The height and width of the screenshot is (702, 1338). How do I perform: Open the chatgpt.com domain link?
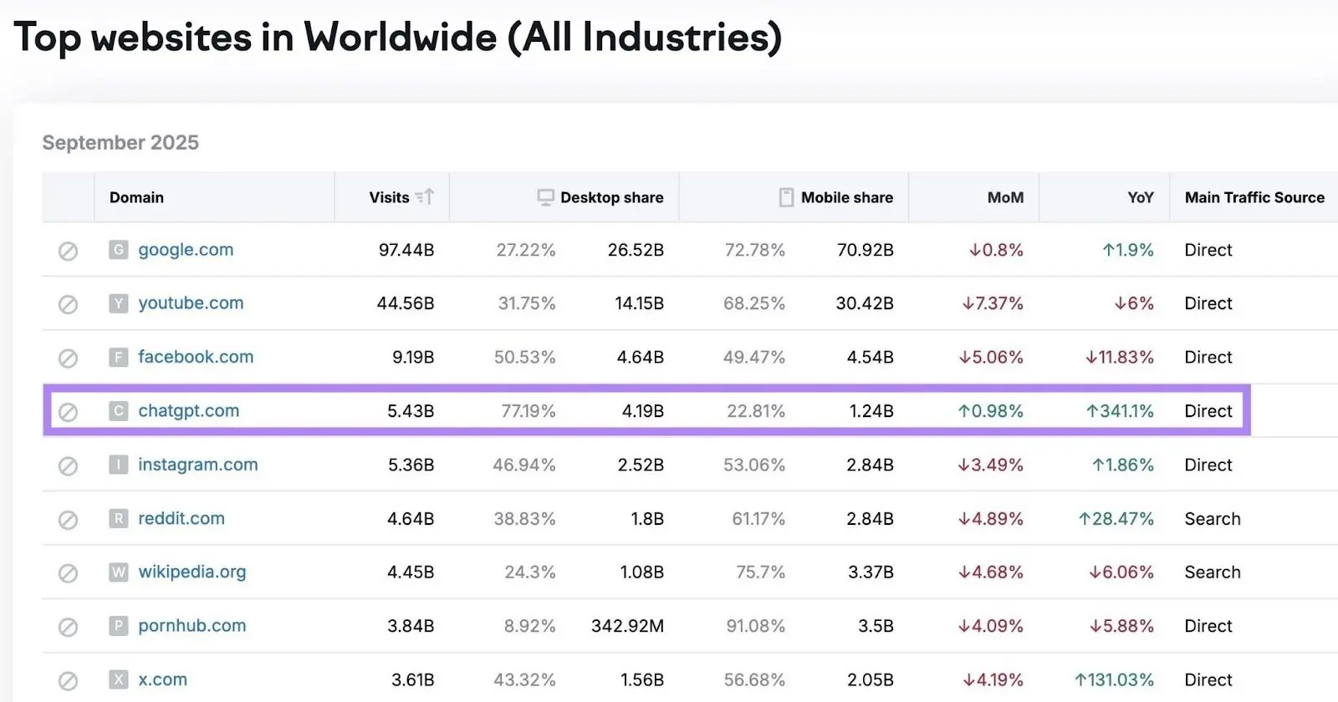[x=188, y=411]
